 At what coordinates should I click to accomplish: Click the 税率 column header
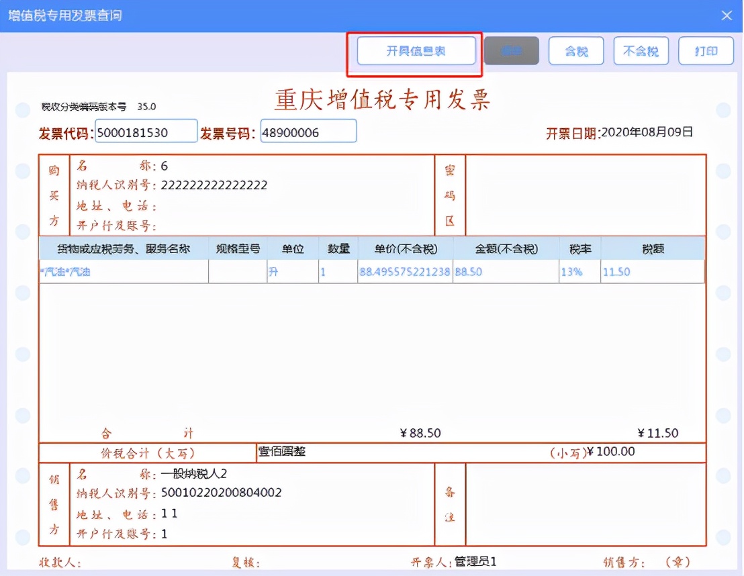579,248
